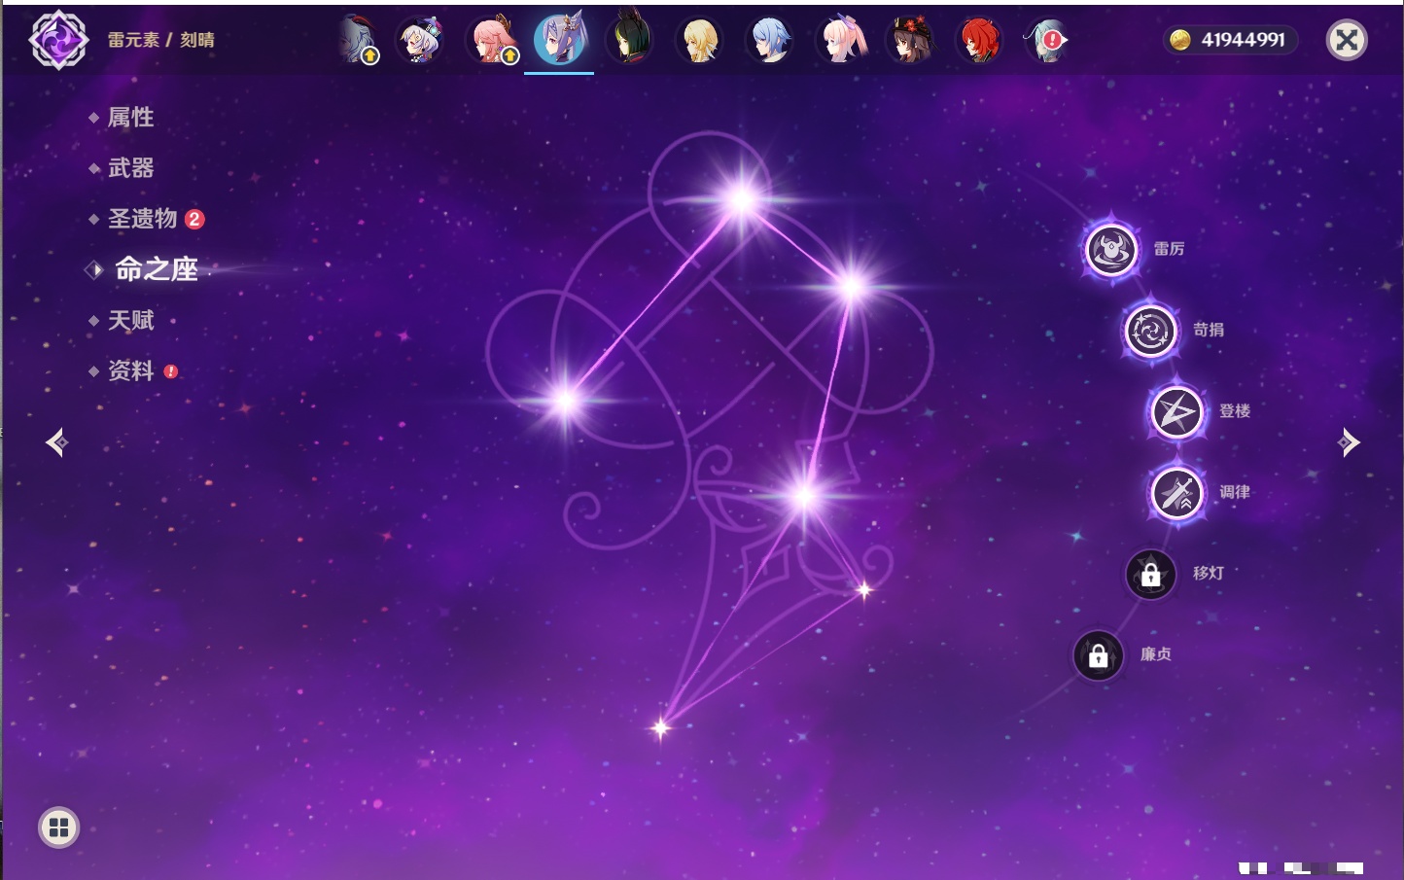This screenshot has height=880, width=1404.
Task: Click the 调律 label text
Action: (1235, 492)
